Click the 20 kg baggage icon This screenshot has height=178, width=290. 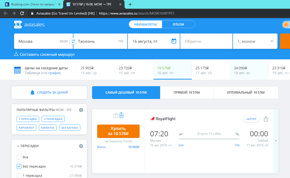coord(121,115)
